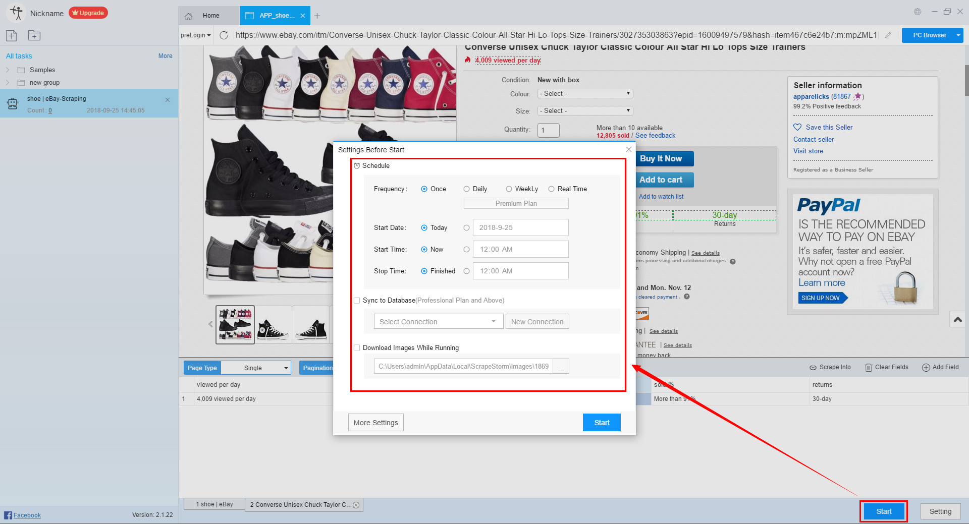Click the More Settings button

coord(375,423)
